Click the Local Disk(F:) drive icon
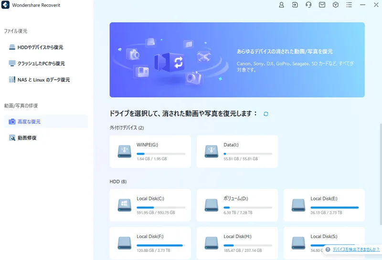The image size is (382, 260). tap(125, 243)
